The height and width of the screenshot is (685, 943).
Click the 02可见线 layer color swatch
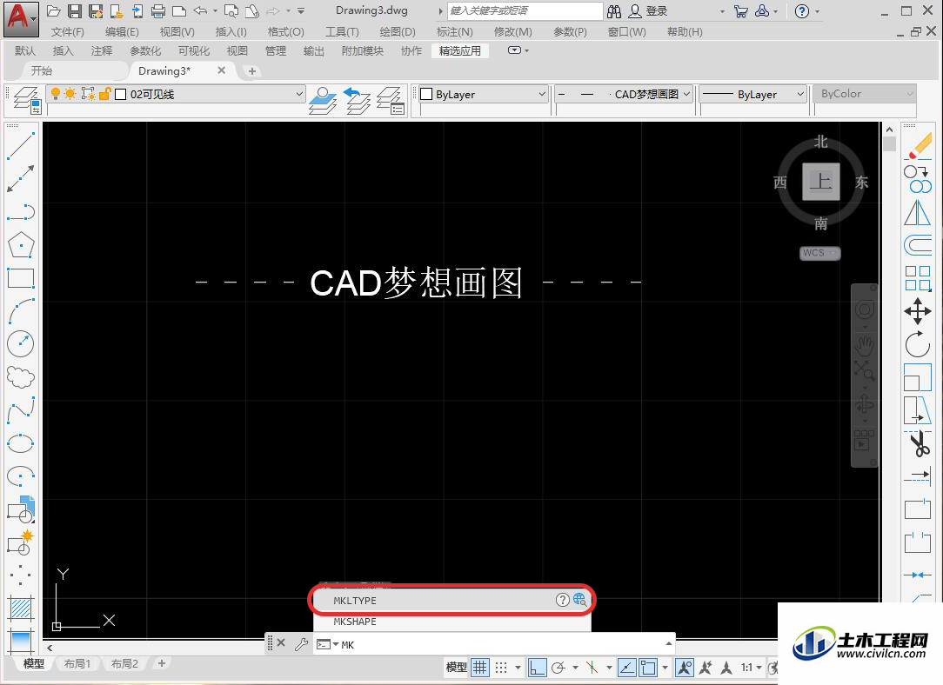point(120,94)
